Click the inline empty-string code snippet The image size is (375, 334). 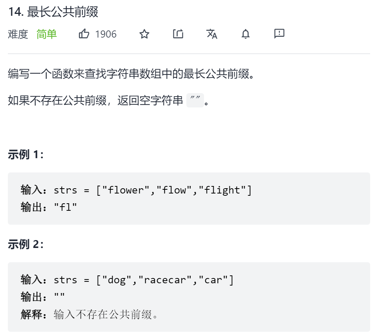195,100
